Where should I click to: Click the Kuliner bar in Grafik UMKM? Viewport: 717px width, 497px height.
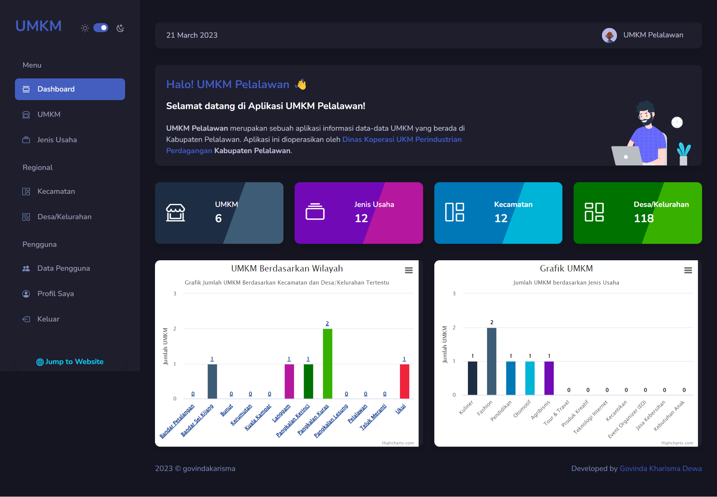pyautogui.click(x=472, y=378)
